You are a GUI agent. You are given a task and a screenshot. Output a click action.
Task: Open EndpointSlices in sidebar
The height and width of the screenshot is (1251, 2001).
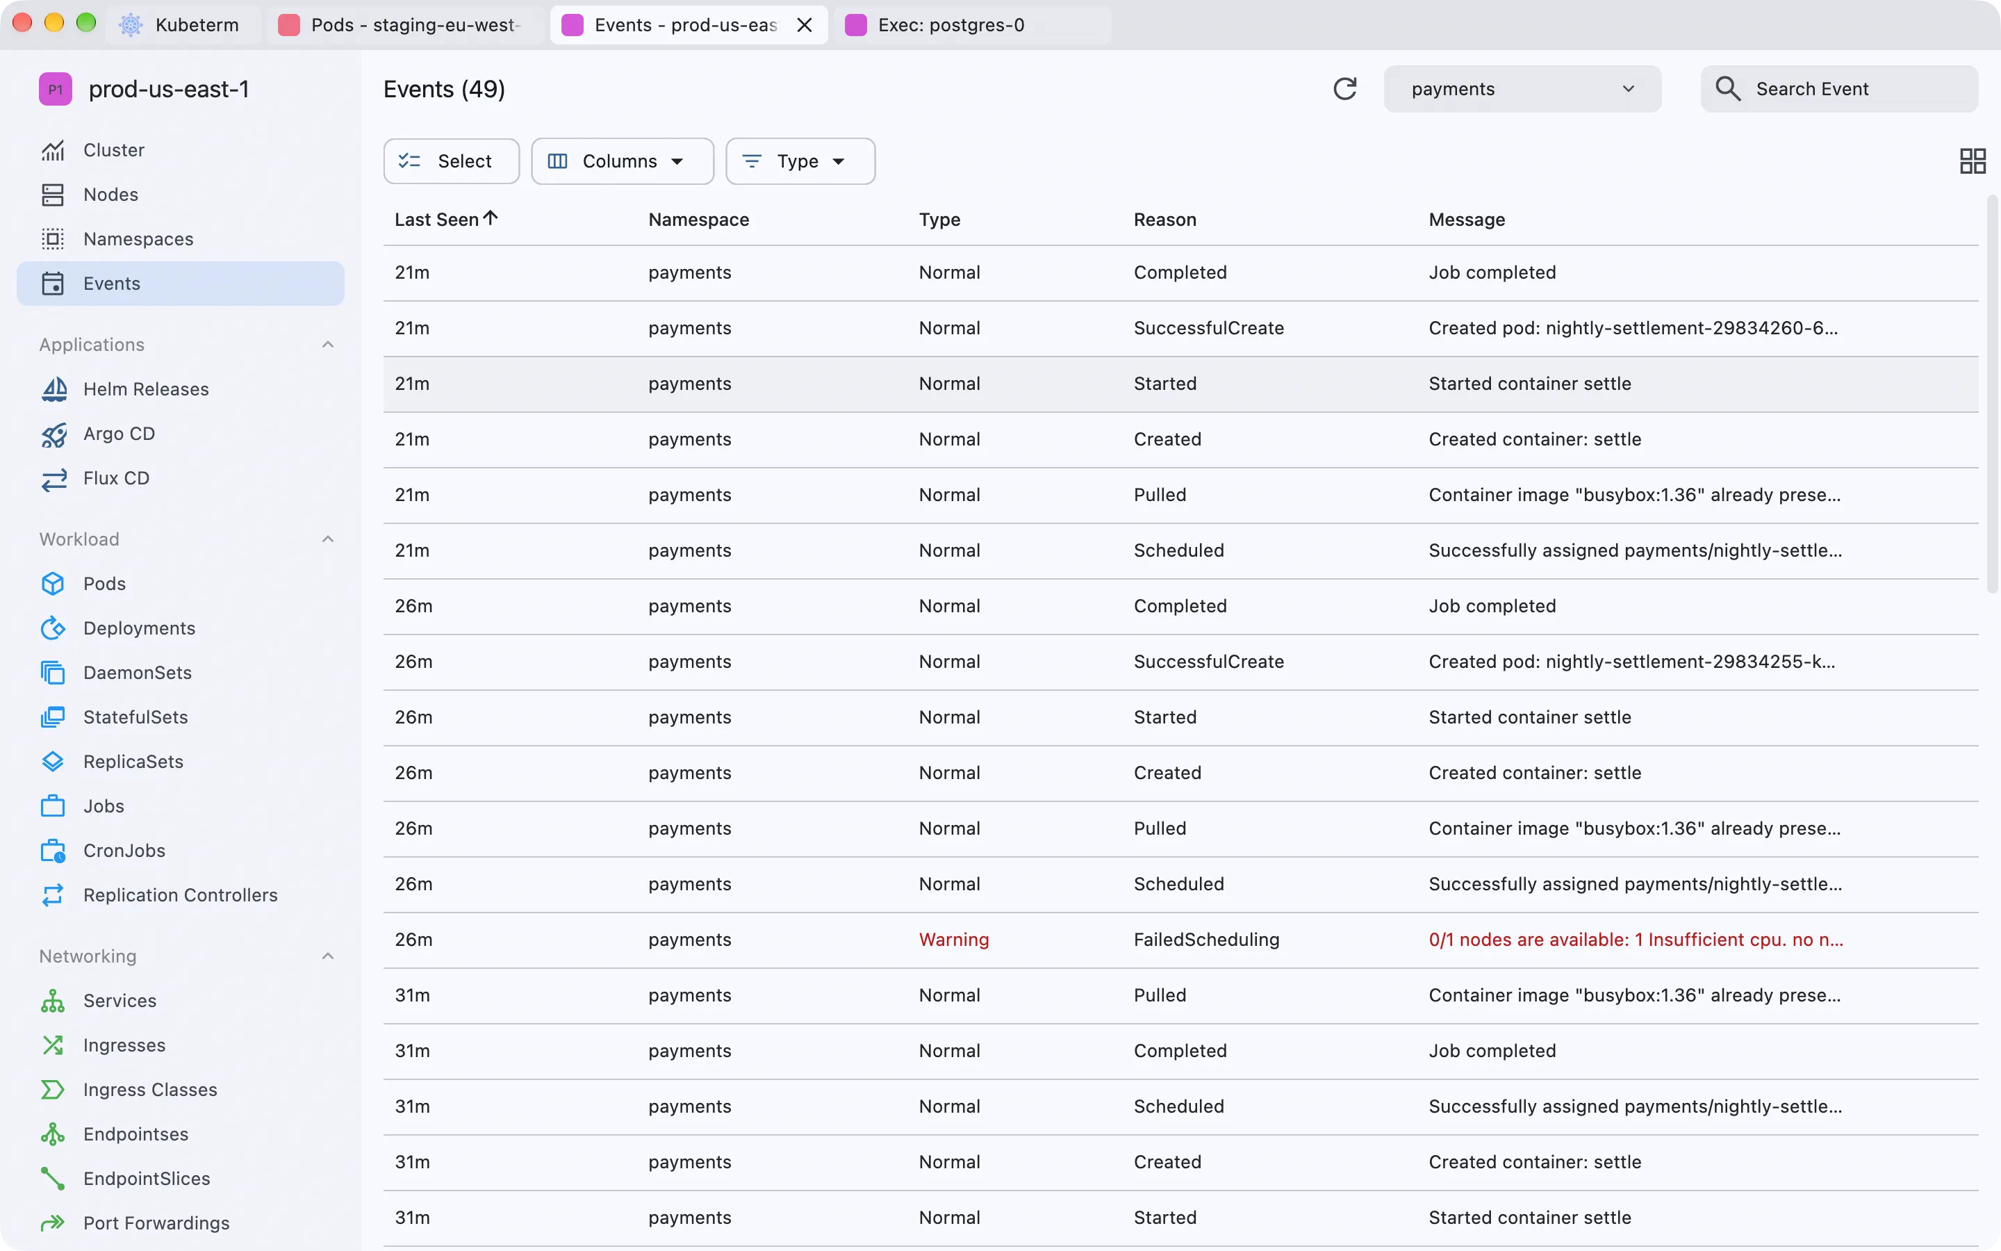(x=180, y=1179)
